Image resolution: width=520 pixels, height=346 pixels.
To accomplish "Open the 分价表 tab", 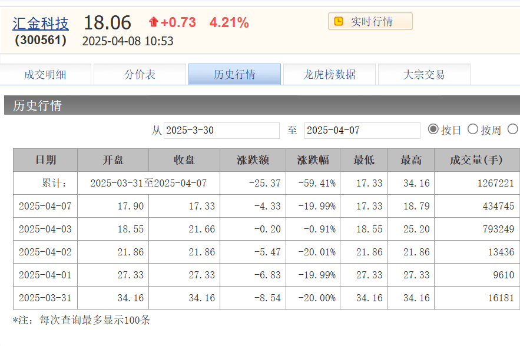I will click(140, 74).
